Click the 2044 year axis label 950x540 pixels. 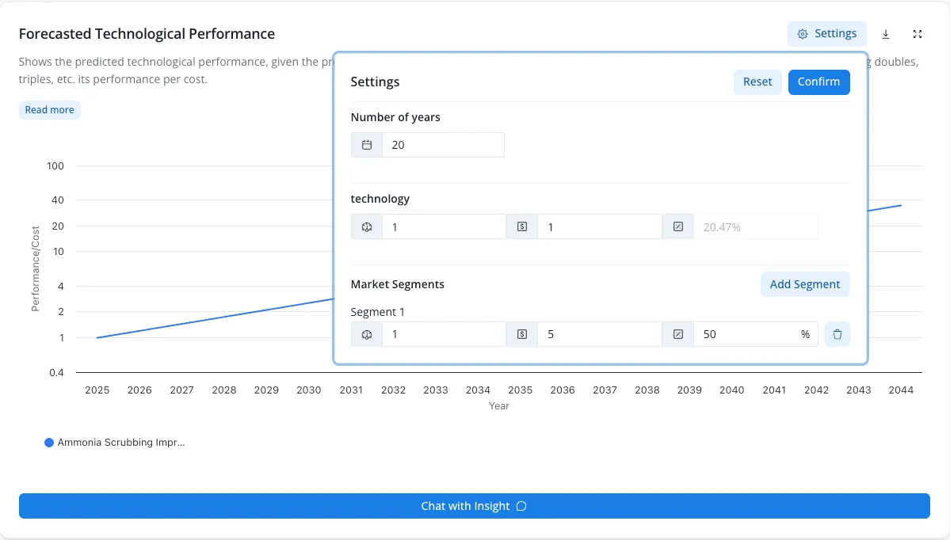[901, 390]
